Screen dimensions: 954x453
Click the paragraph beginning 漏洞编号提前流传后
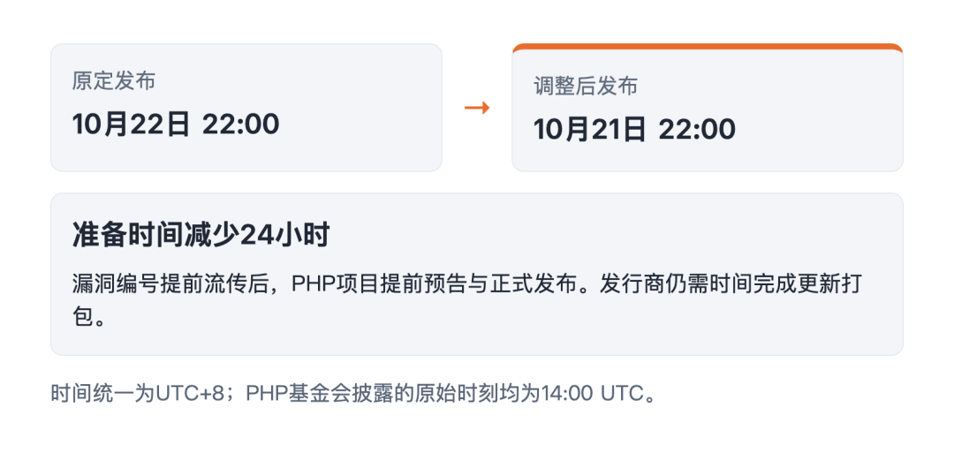(466, 299)
